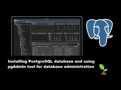Switch to the Statistics tab

click(43, 22)
